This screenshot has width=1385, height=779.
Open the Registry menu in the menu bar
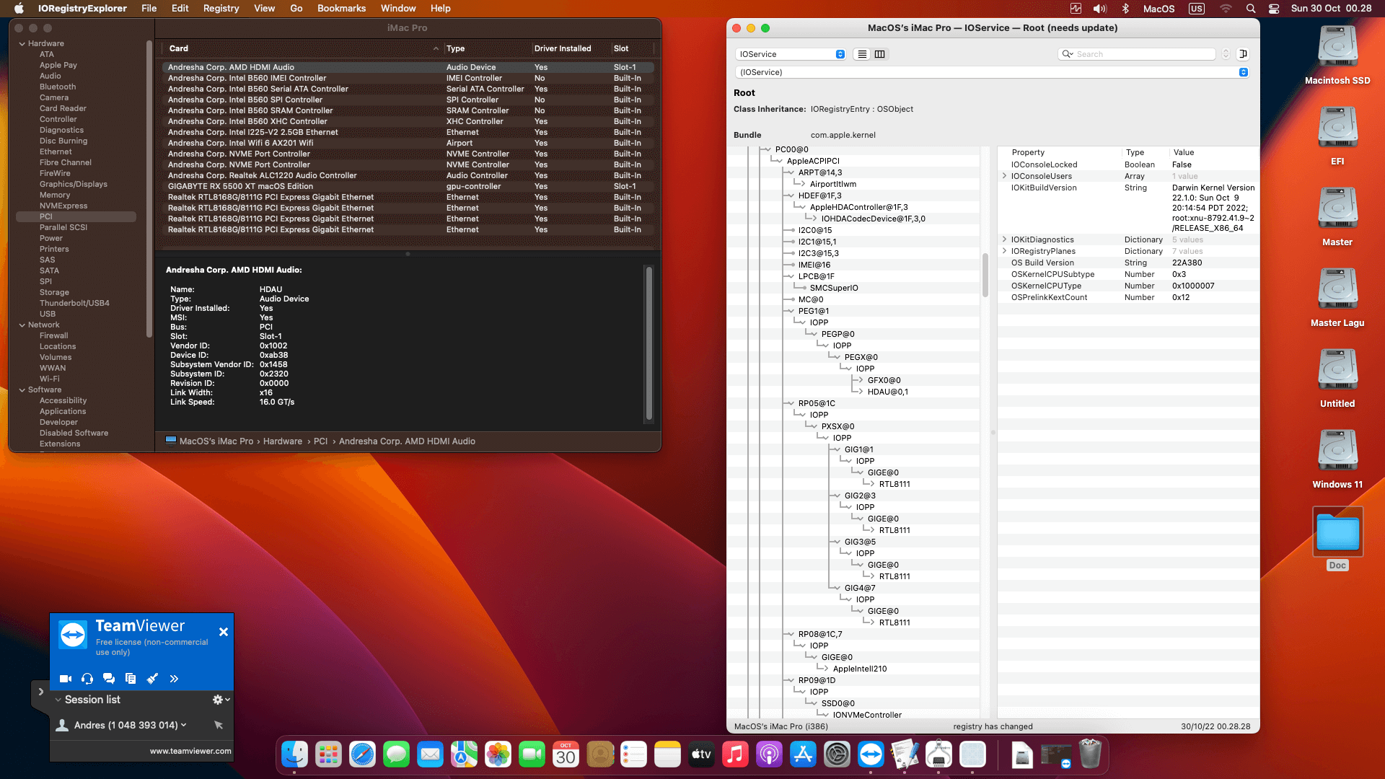221,9
